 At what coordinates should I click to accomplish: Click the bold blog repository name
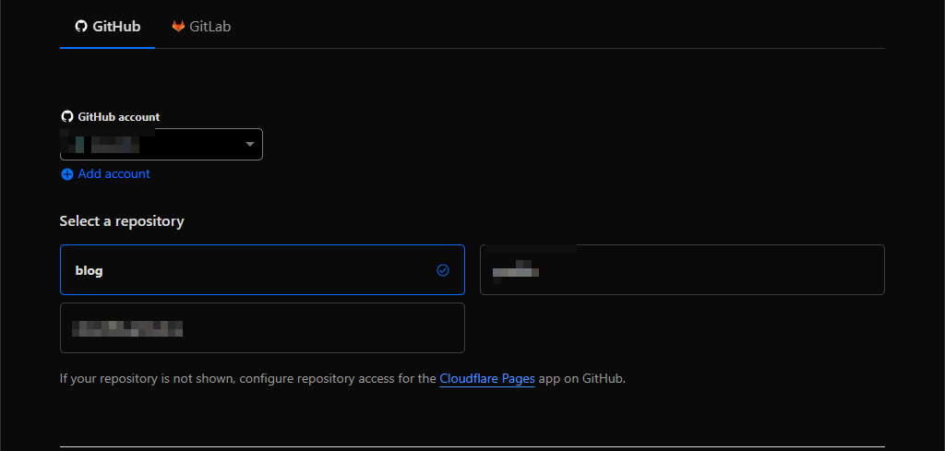(89, 271)
